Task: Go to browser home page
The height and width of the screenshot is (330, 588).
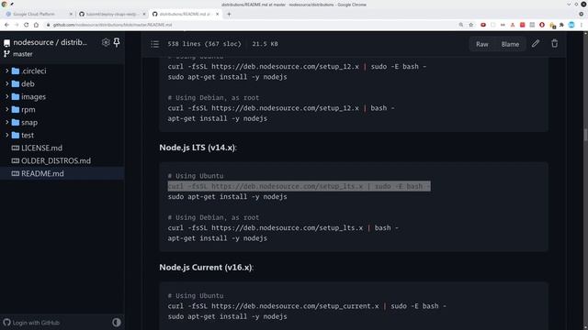Action: pos(36,25)
